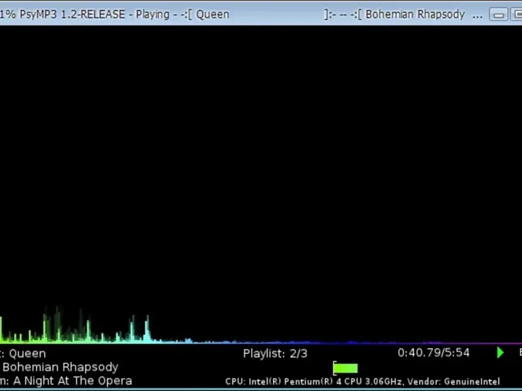Click the artist name Queen in the status area
The width and height of the screenshot is (522, 391).
pos(27,353)
